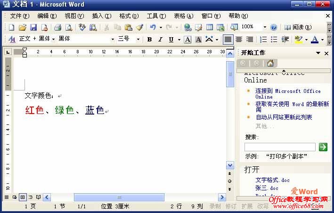
Task: Open Word Help question mark icon
Action: pyautogui.click(x=274, y=27)
